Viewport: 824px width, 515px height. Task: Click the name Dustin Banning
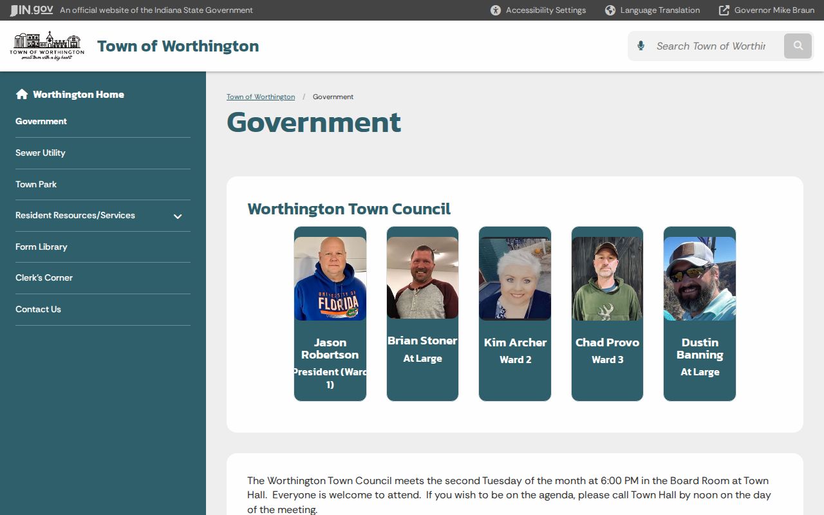point(700,348)
